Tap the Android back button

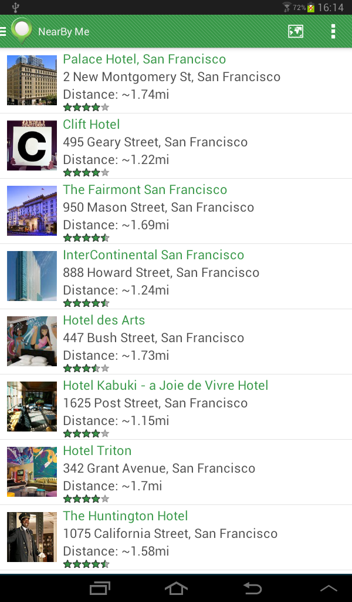(253, 588)
